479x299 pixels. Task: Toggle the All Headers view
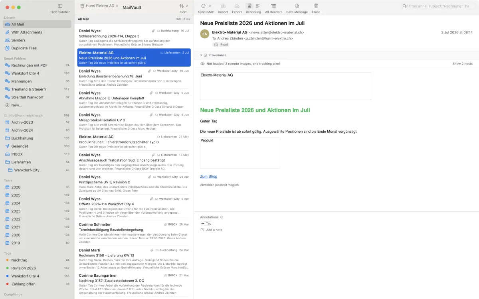pyautogui.click(x=273, y=6)
